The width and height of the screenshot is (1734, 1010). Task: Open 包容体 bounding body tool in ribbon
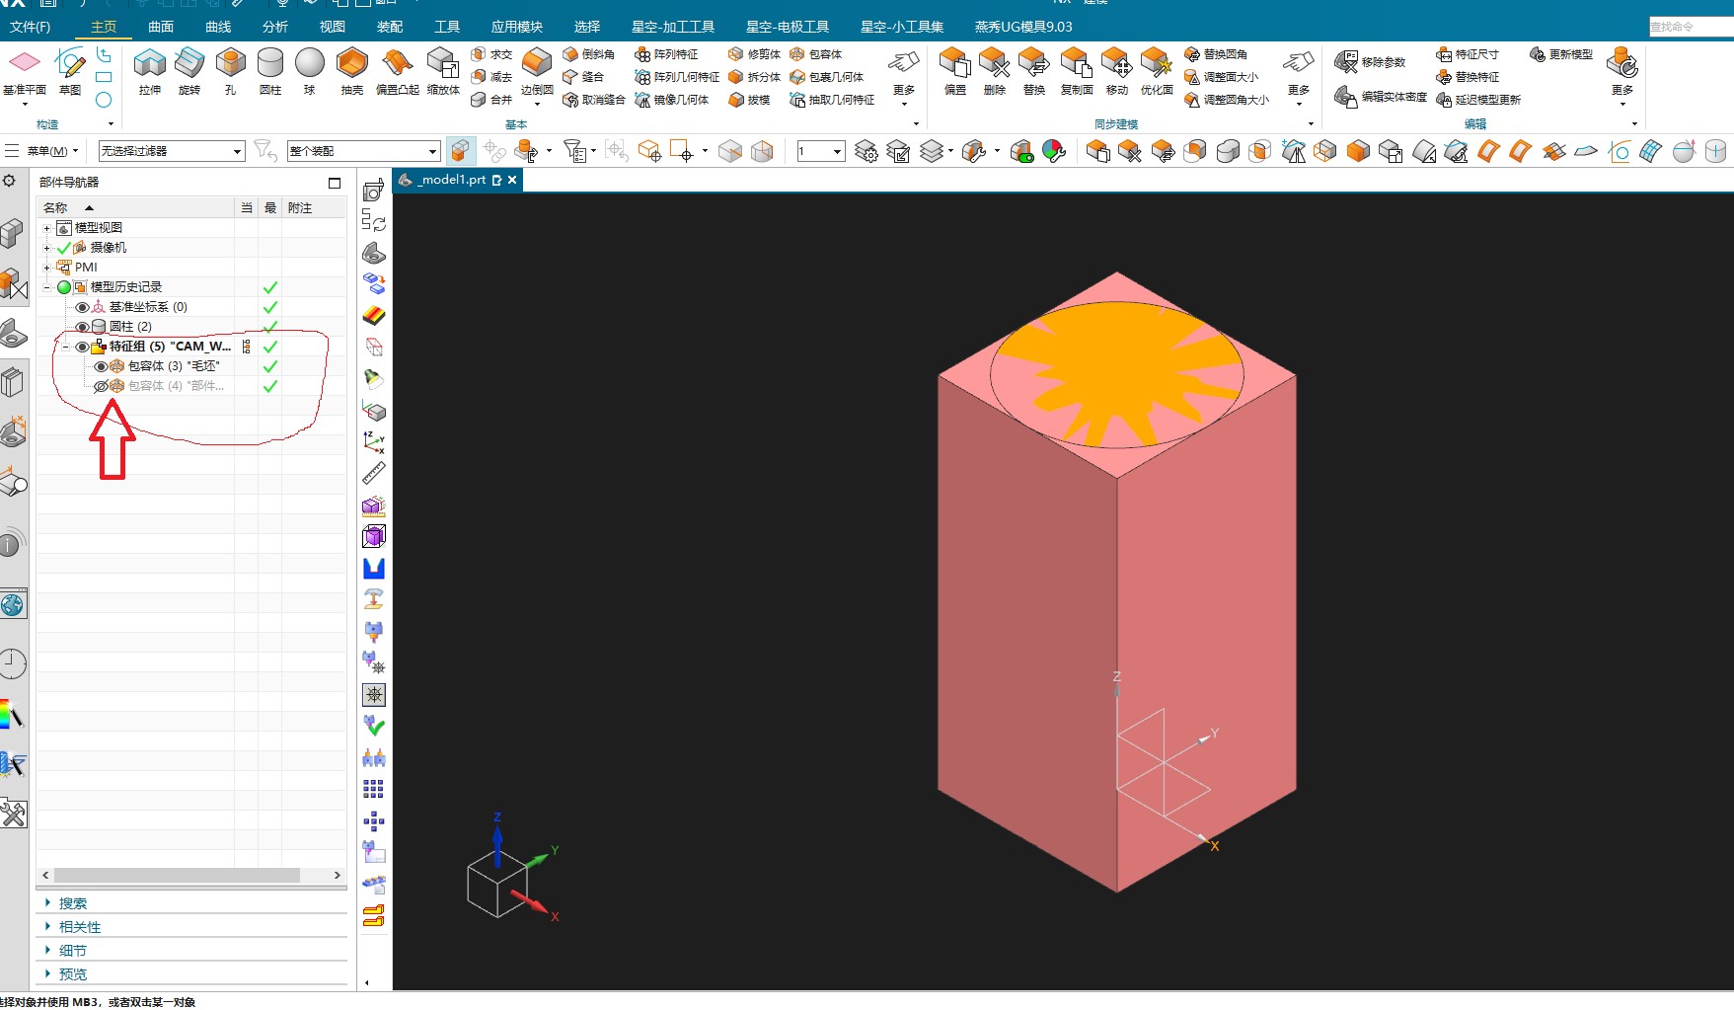[816, 54]
